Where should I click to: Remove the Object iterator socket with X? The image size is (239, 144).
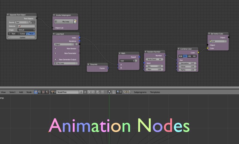pos(76,44)
